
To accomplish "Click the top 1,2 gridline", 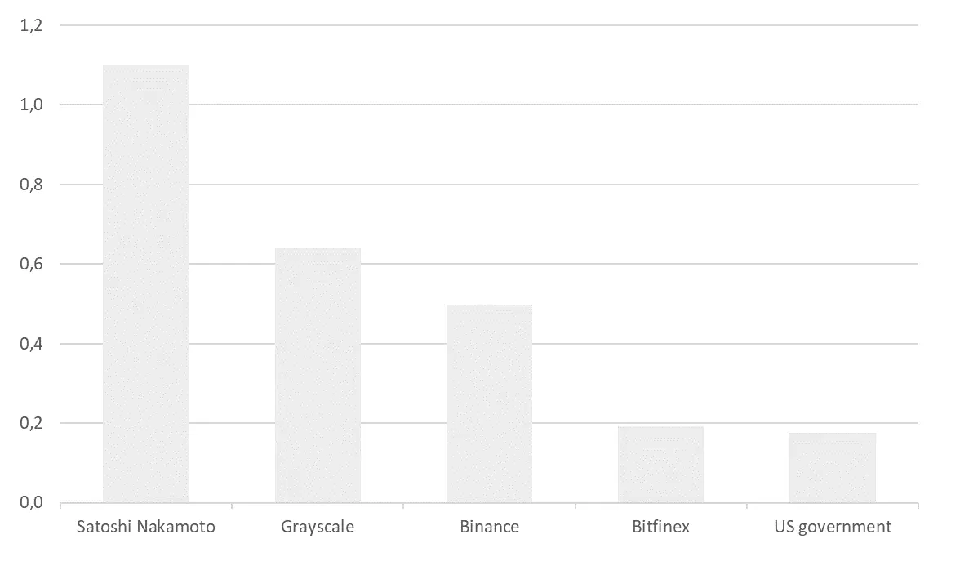I will pos(489,25).
